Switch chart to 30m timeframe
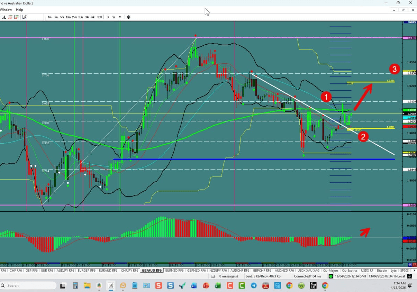417x292 pixels. [x=81, y=17]
